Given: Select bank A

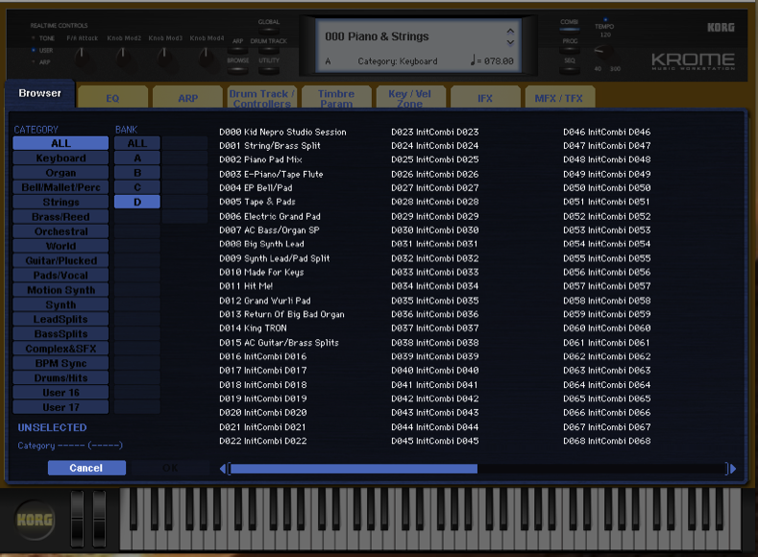Looking at the screenshot, I should pos(137,157).
